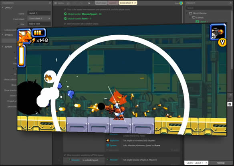Click the Score global variable globe icon

[x=65, y=19]
